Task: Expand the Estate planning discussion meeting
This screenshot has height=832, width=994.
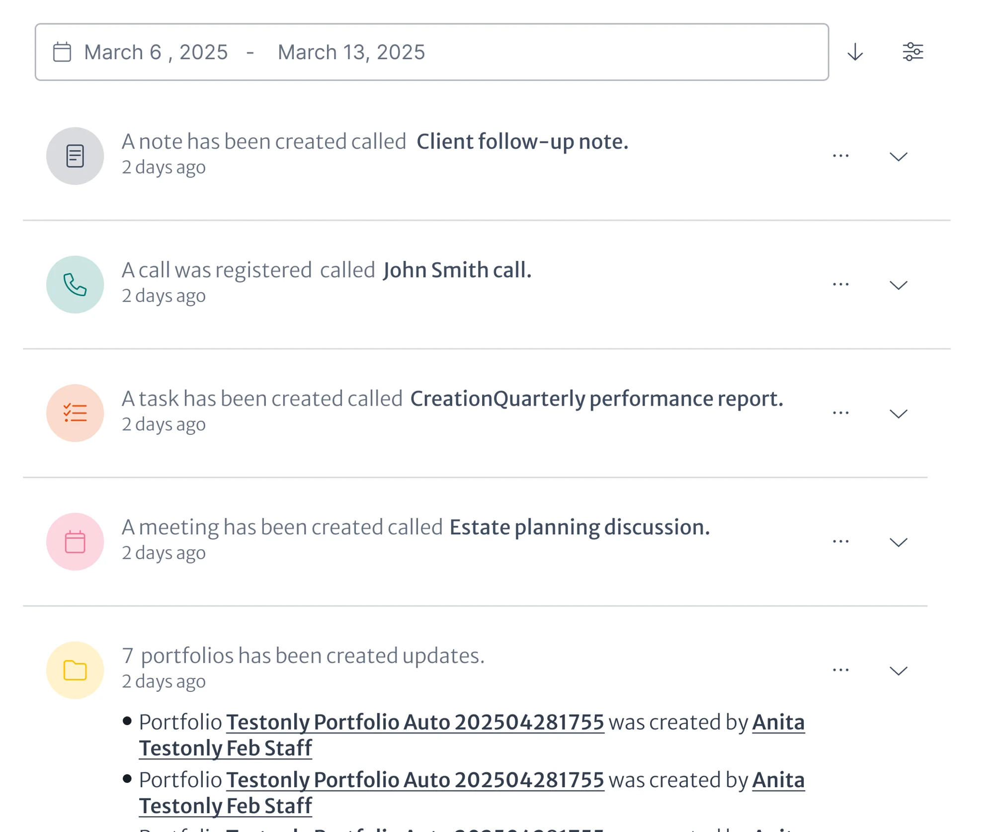Action: coord(898,542)
